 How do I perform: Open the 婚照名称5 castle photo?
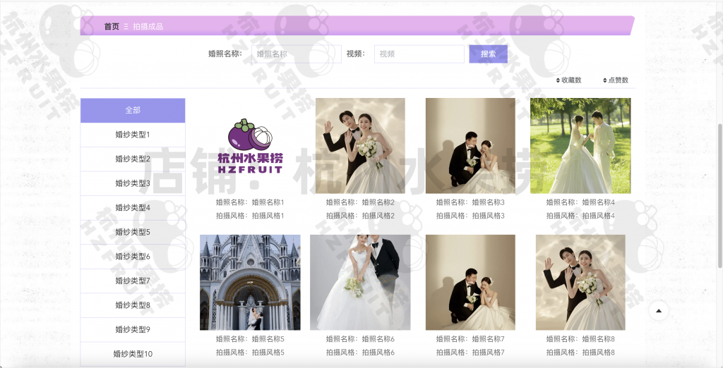coord(250,282)
